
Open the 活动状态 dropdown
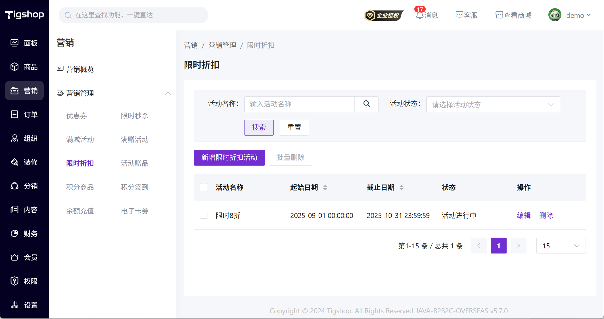(493, 104)
